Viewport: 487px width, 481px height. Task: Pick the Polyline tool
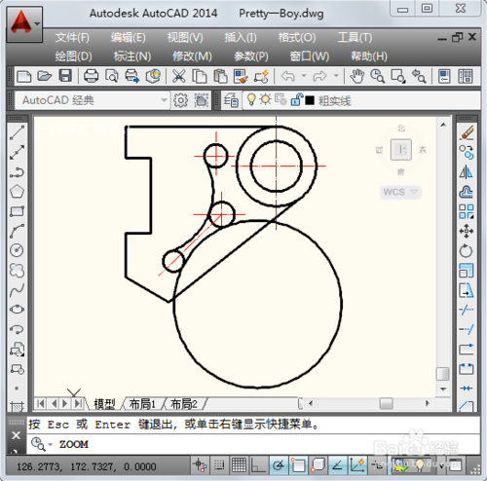[17, 172]
